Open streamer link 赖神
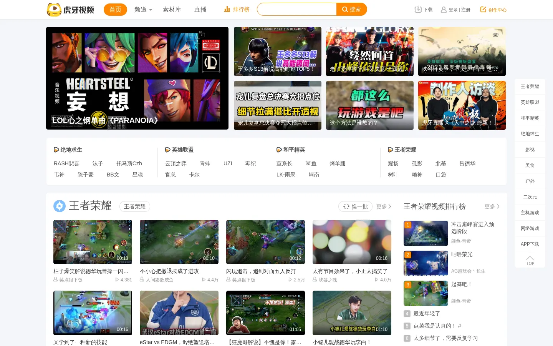 point(417,175)
